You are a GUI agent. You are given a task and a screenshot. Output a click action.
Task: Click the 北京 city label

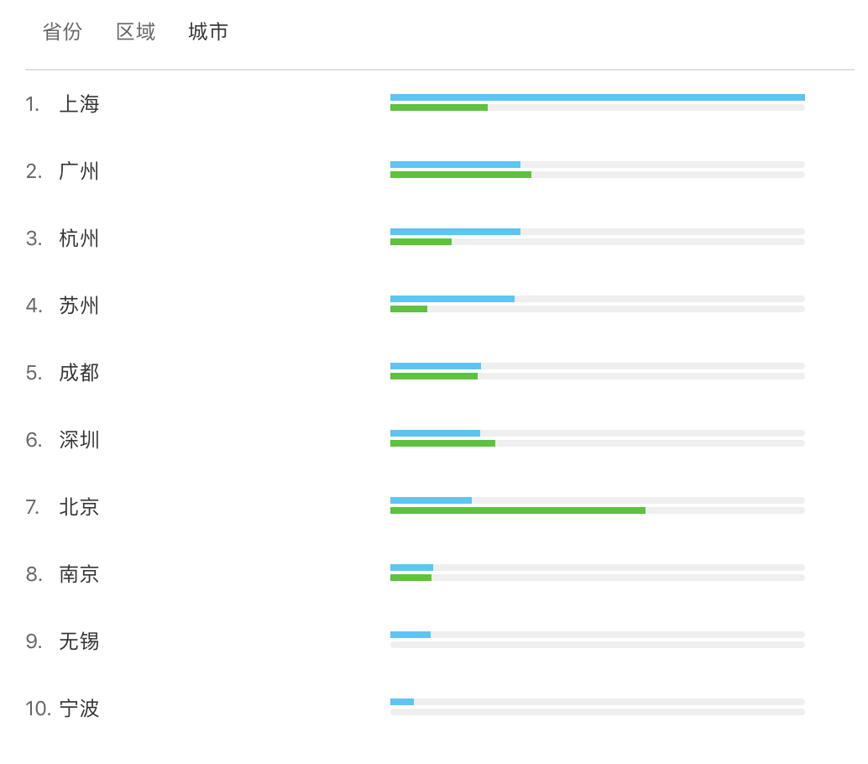(x=79, y=507)
